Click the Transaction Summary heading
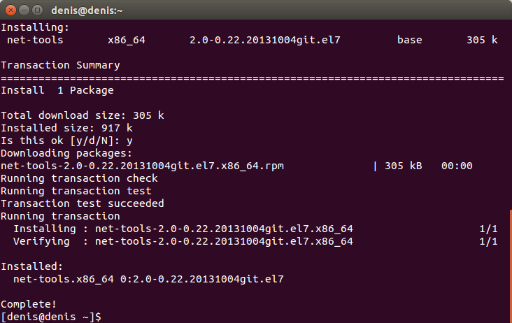This screenshot has width=512, height=323. [x=60, y=65]
